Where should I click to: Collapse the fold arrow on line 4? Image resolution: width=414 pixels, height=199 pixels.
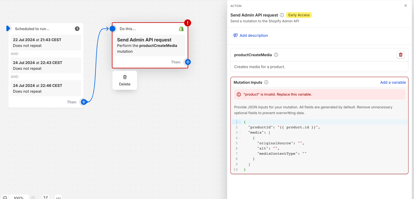(x=240, y=138)
